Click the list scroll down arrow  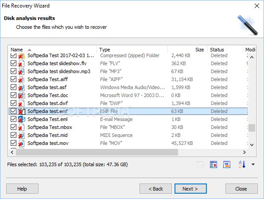[x=252, y=145]
